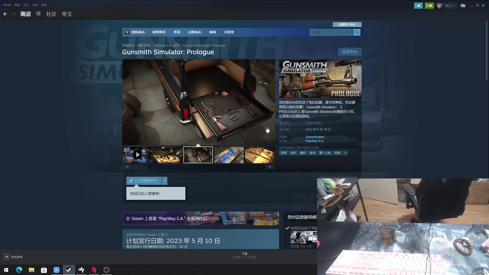Select the AK rifle workbench thumbnail
Viewport: 489px width, 275px height.
click(168, 155)
